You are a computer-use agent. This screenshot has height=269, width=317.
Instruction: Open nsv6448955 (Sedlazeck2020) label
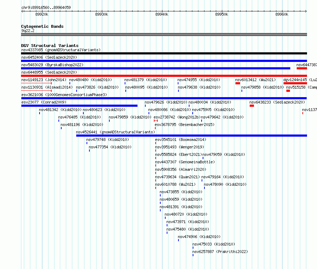pos(49,72)
